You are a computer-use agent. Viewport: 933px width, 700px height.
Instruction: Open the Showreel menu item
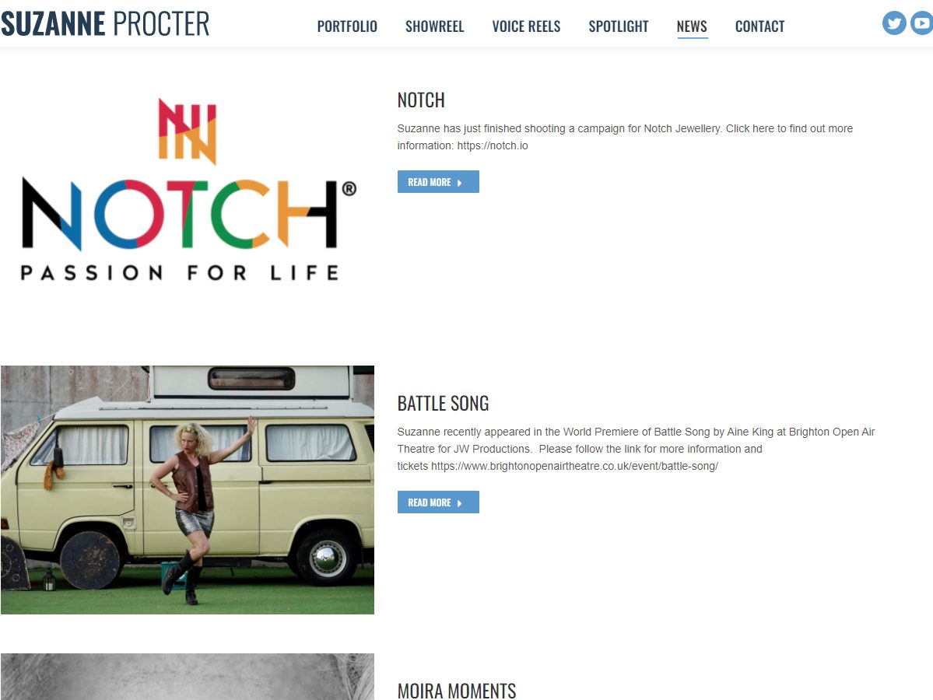coord(434,26)
